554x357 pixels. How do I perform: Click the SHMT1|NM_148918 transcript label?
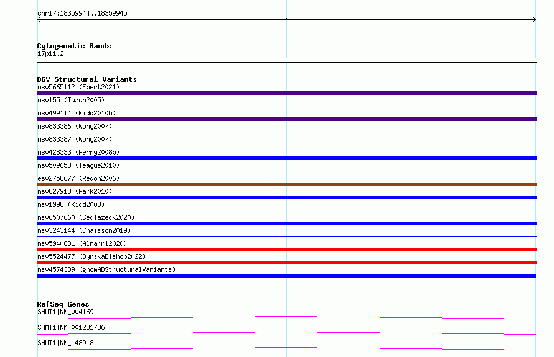coord(65,343)
